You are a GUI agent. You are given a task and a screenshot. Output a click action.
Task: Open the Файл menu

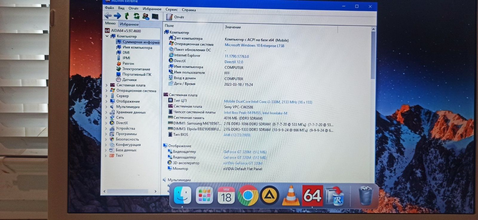pyautogui.click(x=109, y=8)
